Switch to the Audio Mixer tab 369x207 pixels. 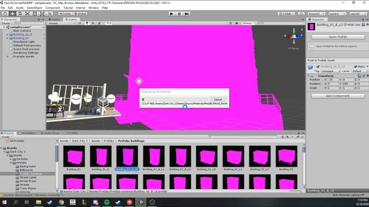50,133
